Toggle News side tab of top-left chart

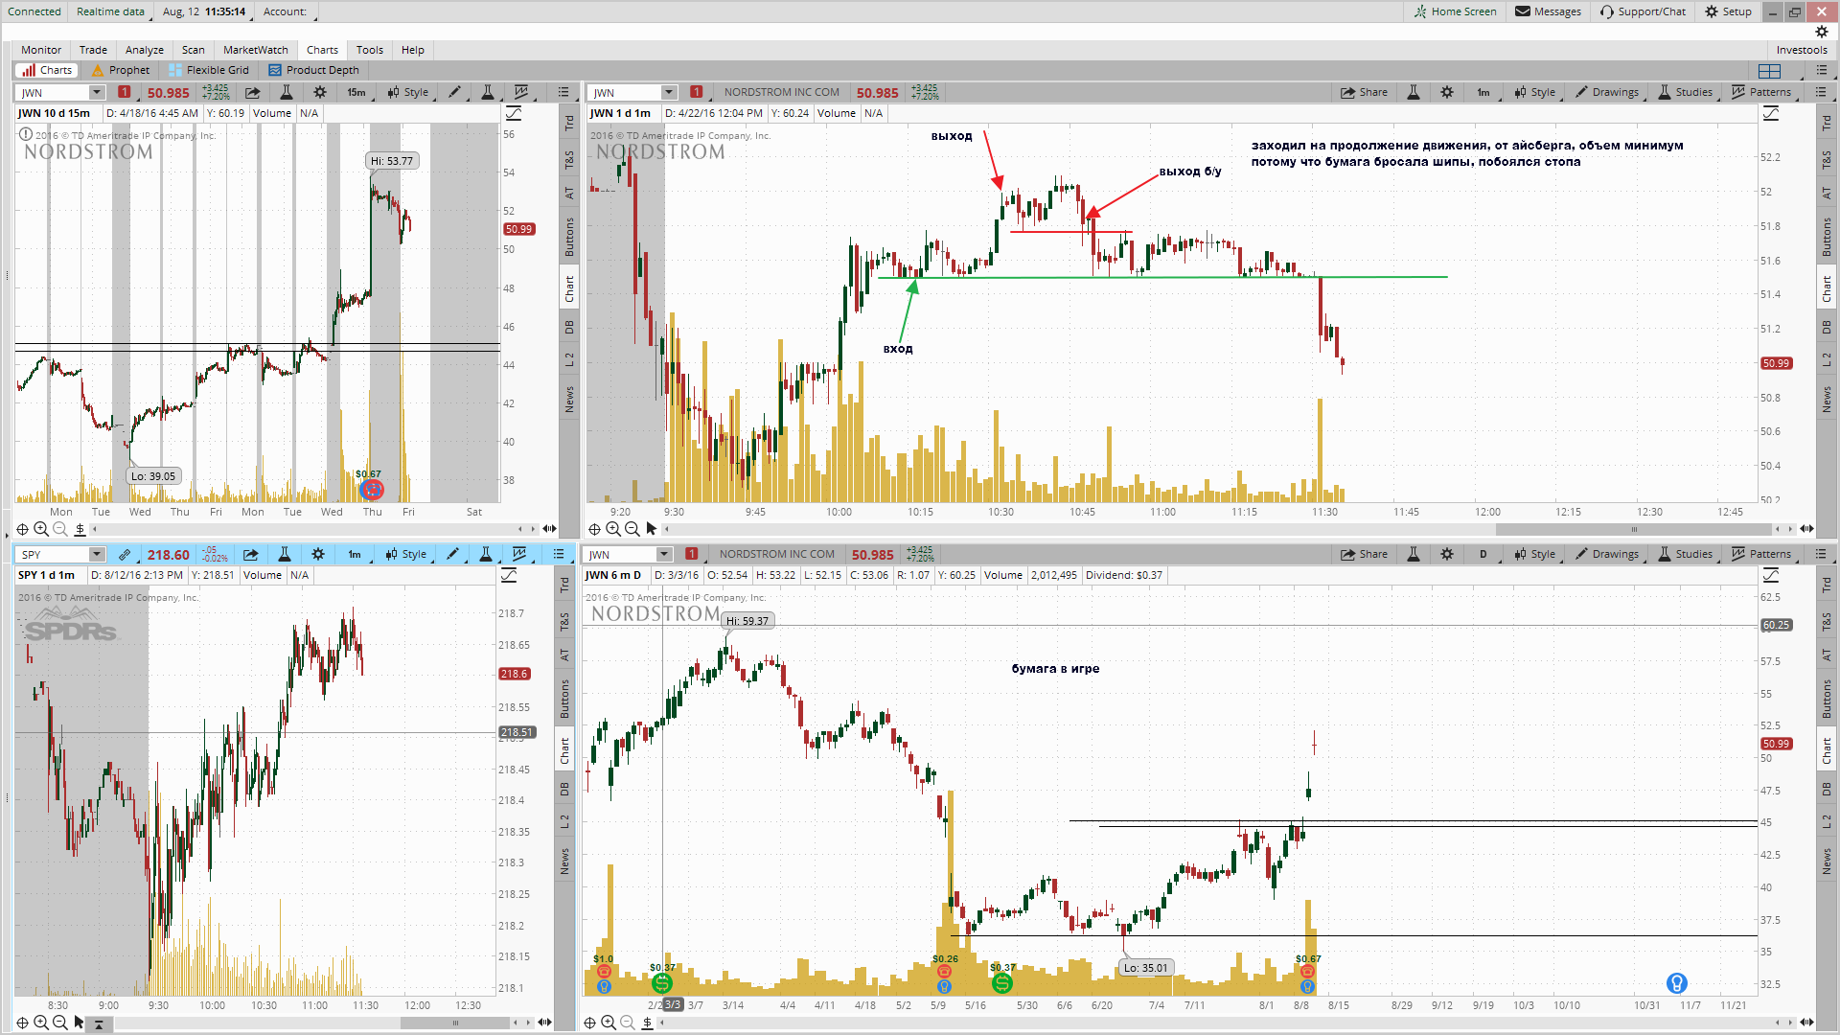pos(569,400)
